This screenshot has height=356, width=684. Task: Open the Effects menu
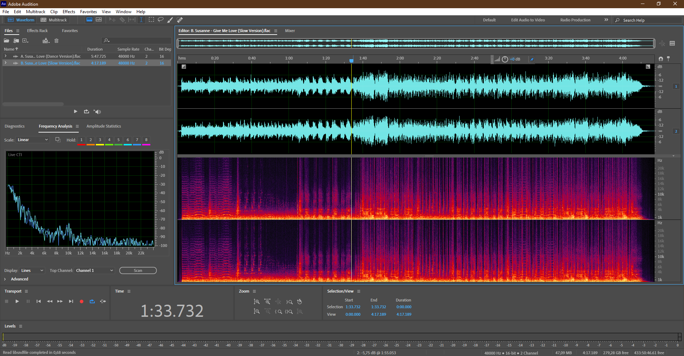tap(69, 12)
